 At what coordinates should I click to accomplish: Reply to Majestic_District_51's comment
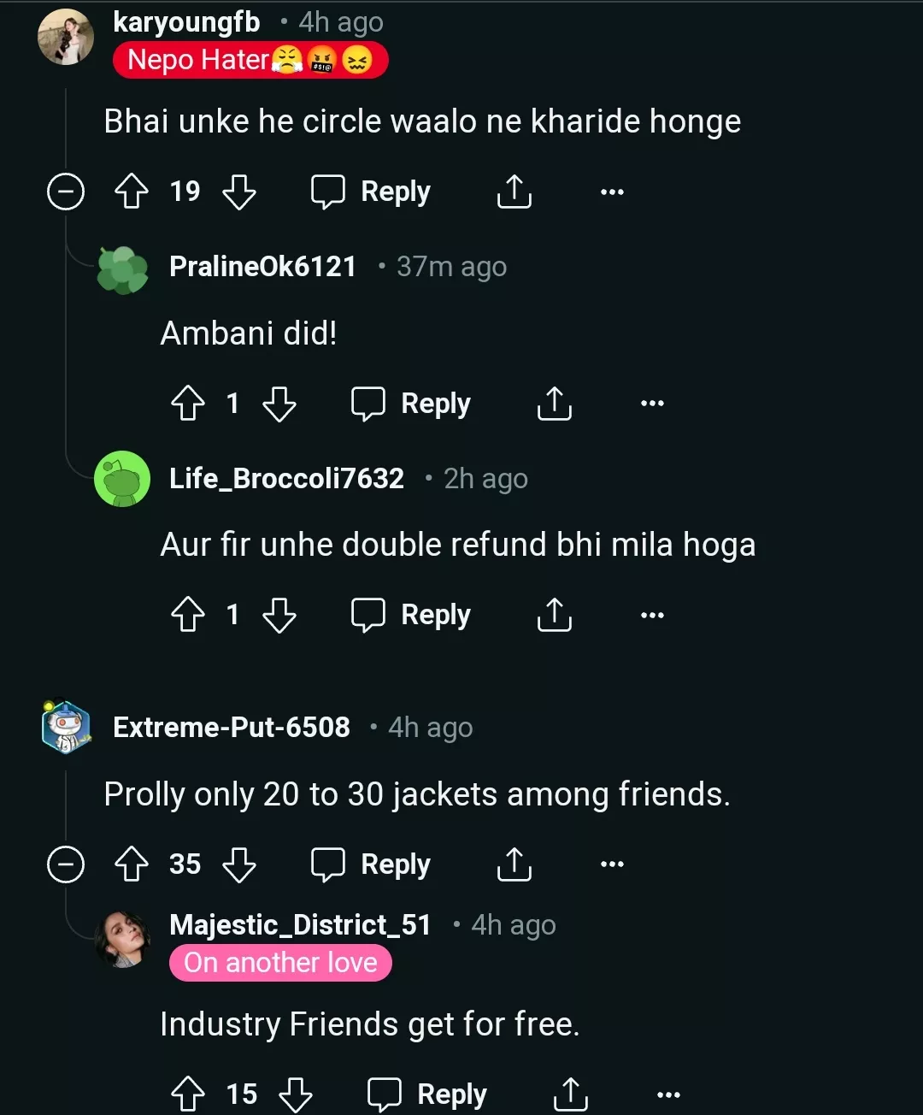[x=427, y=1094]
